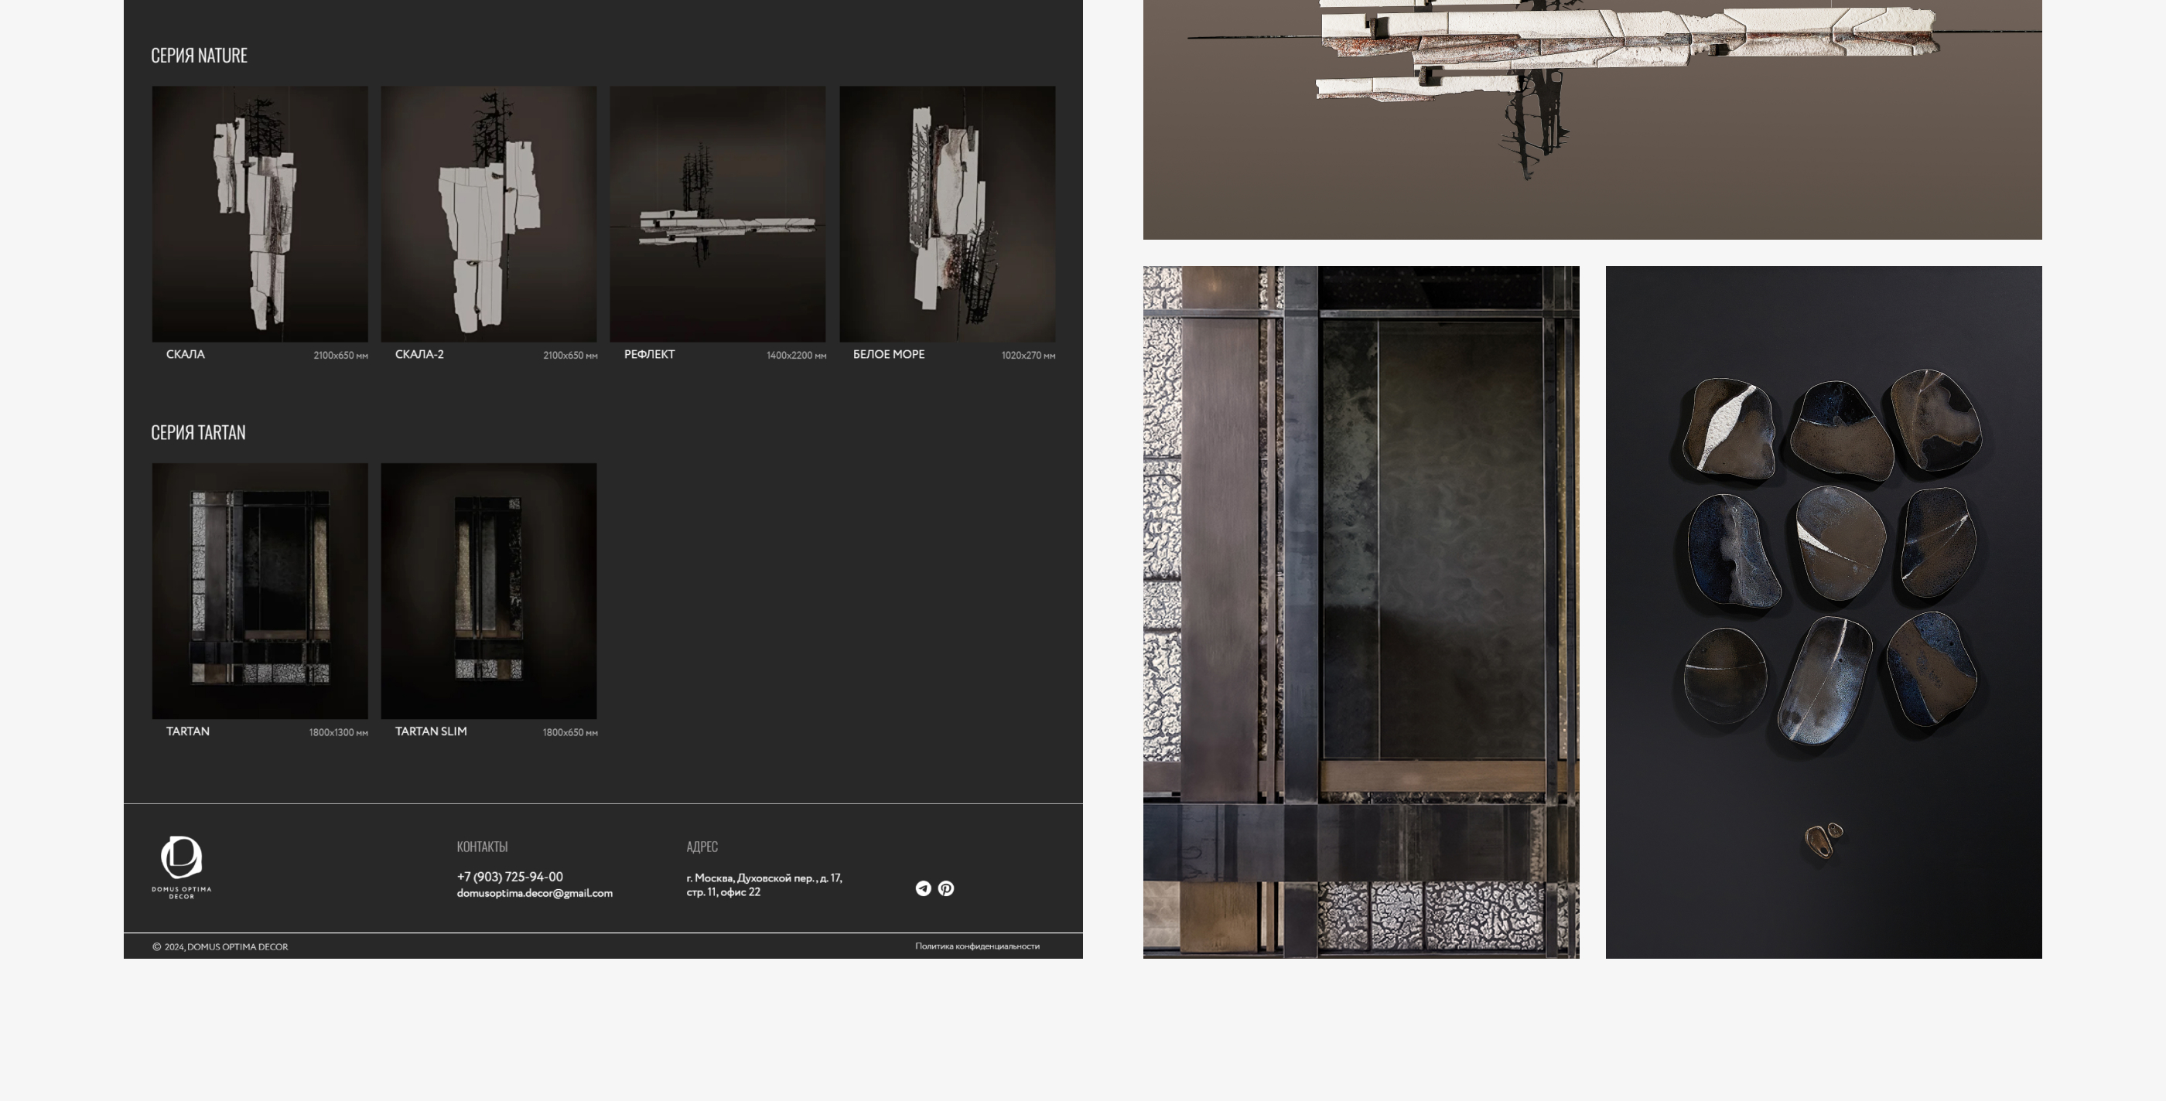
Task: Click the large tartan metal panel image
Action: click(1361, 612)
